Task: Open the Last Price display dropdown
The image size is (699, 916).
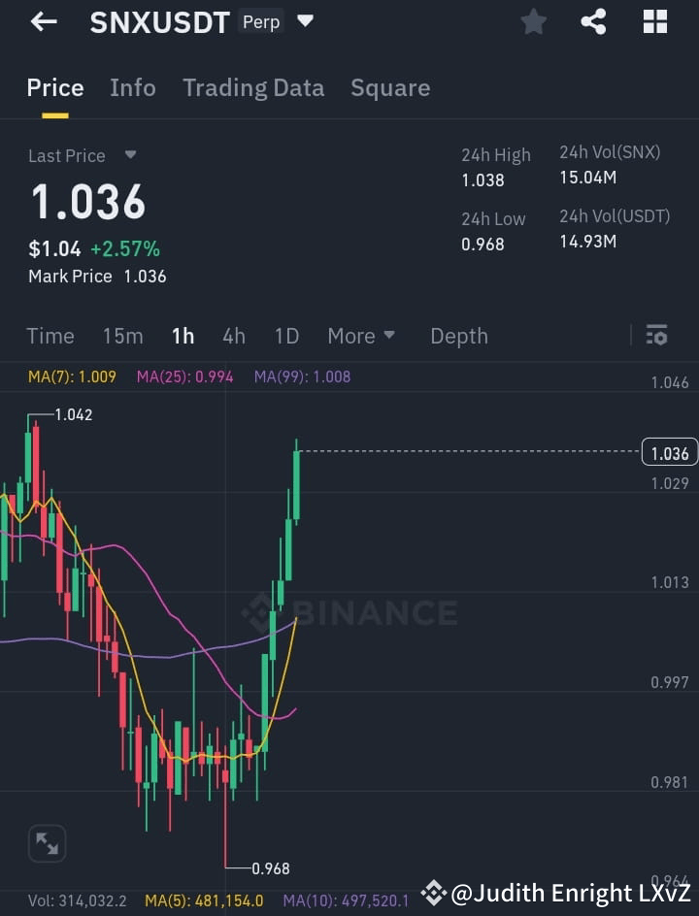Action: [x=83, y=155]
